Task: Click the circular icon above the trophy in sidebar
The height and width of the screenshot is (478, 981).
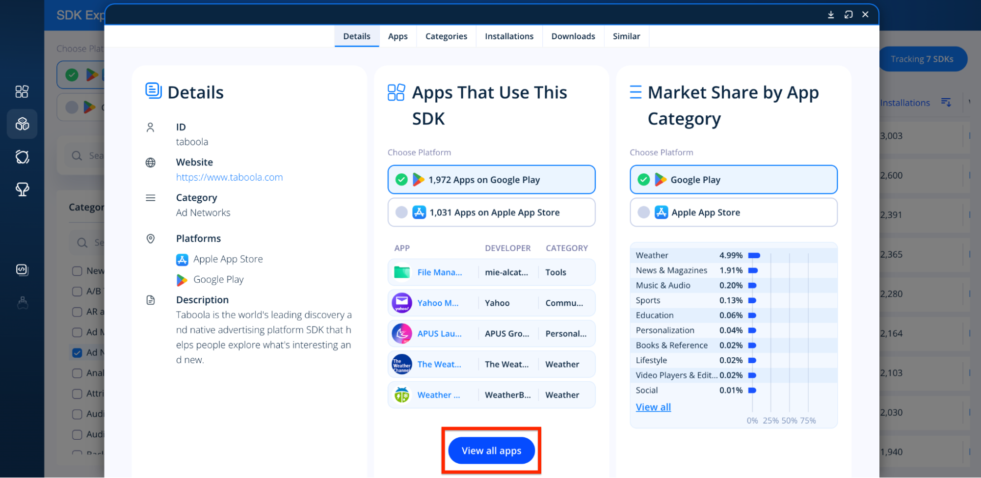Action: (x=22, y=157)
